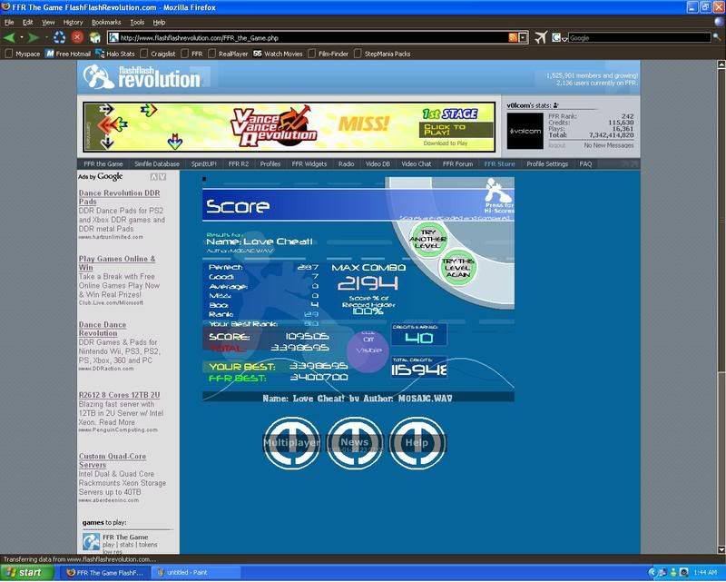
Task: Click in the URL address field
Action: pos(313,37)
